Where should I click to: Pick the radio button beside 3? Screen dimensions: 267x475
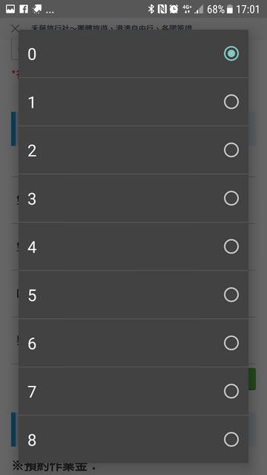click(231, 198)
